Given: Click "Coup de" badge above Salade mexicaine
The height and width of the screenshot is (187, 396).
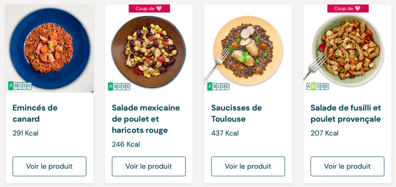Looking at the screenshot, I should point(149,9).
